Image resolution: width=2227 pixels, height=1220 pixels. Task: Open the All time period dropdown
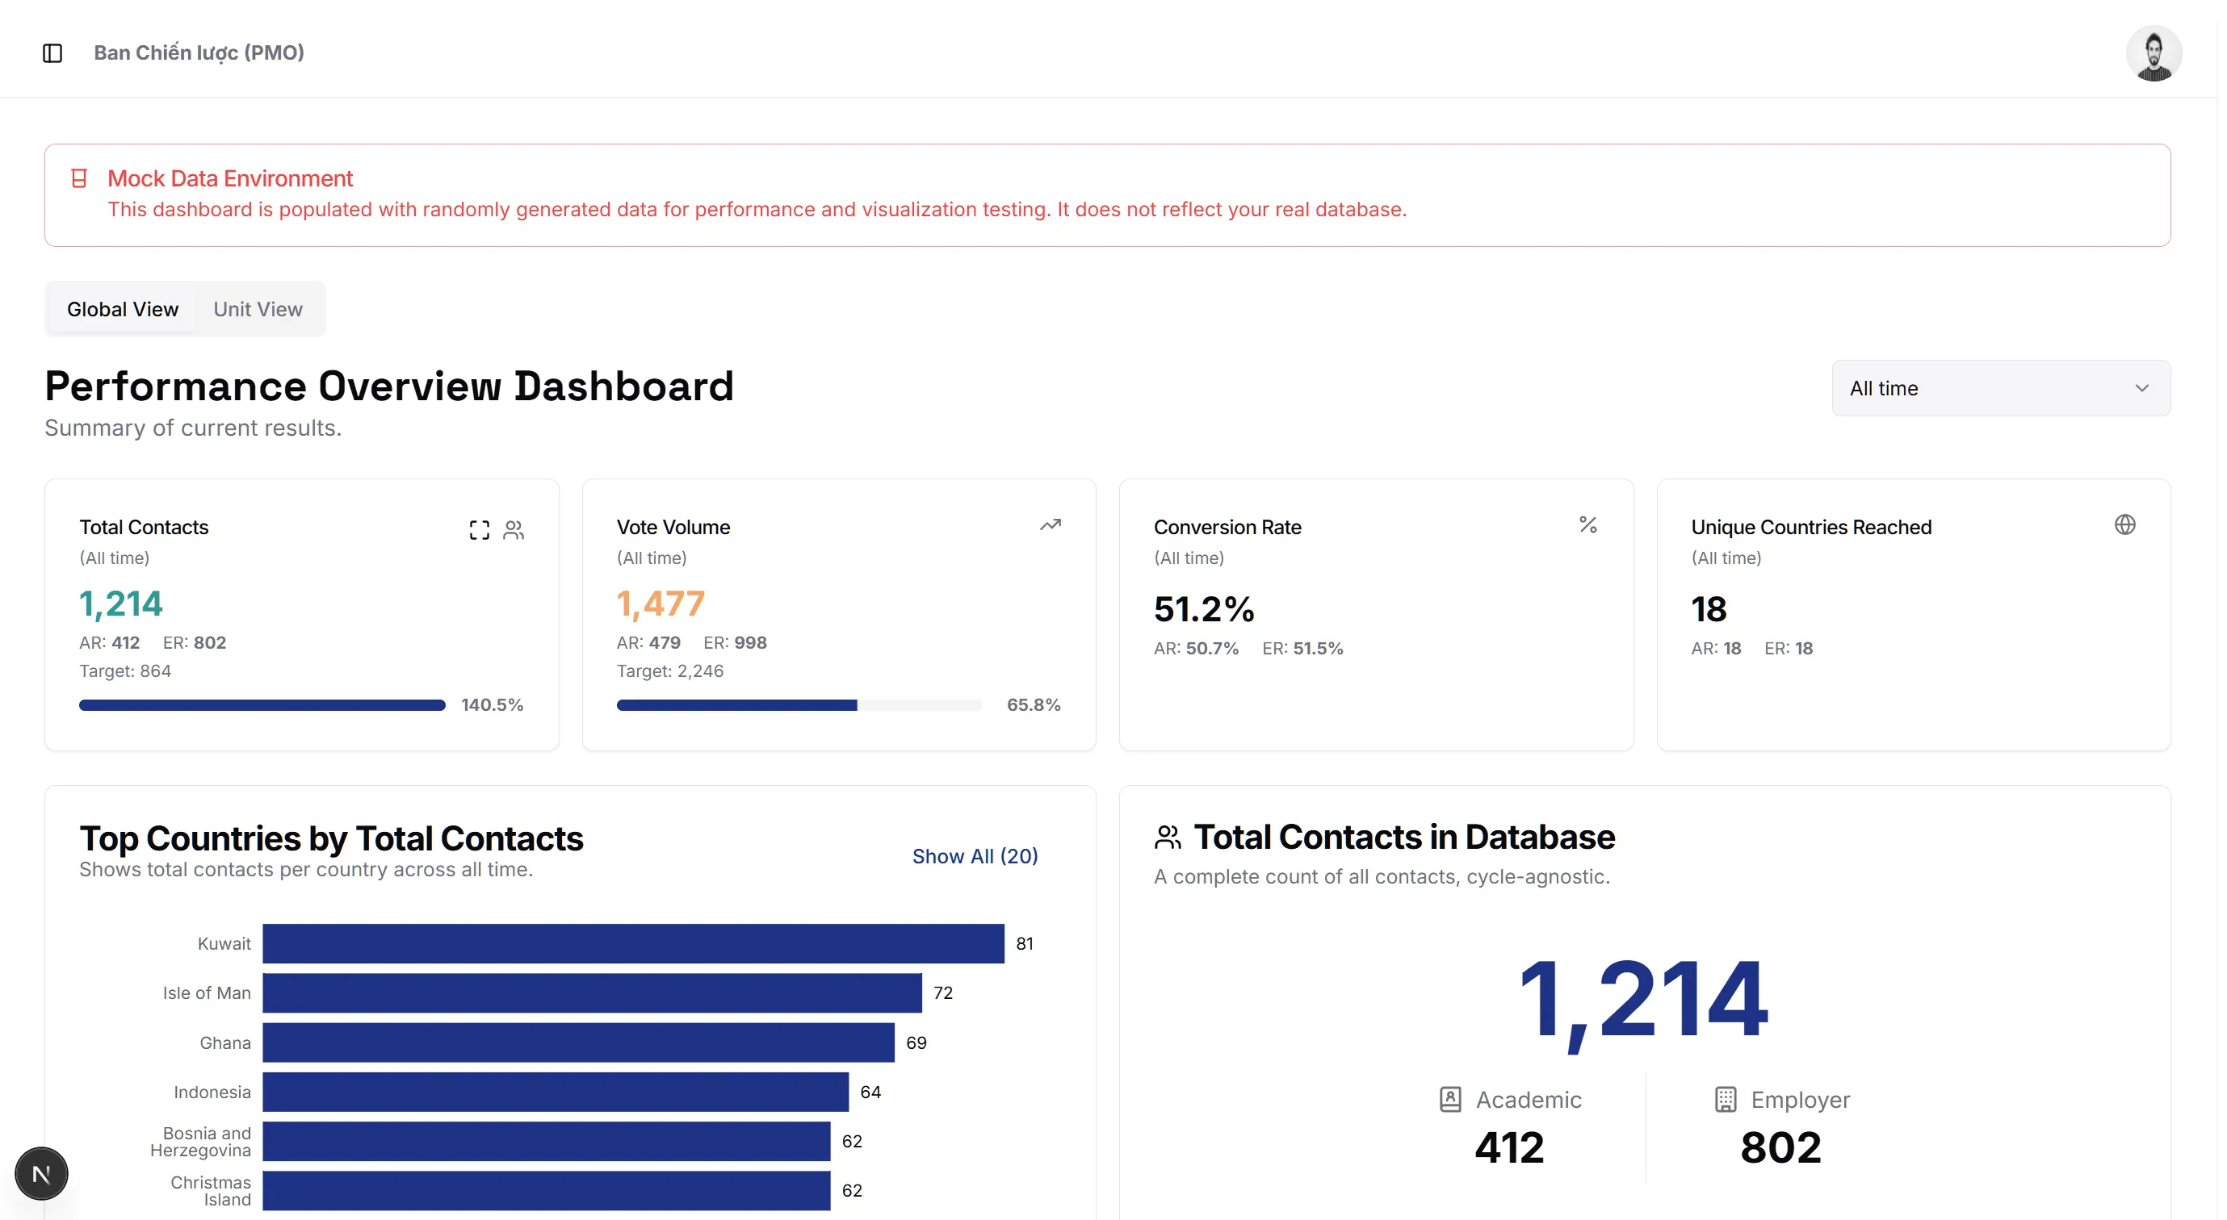(x=2000, y=388)
